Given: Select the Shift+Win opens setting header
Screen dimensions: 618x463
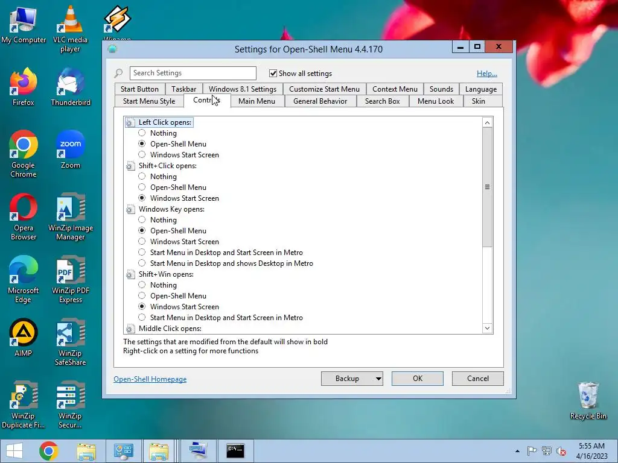Looking at the screenshot, I should 166,274.
